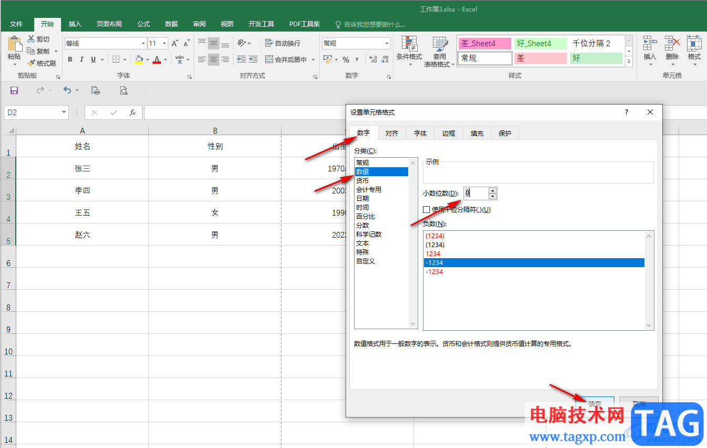Screen dimensions: 707x448
Task: Switch to the 保护 tab in dialog
Action: coord(505,134)
